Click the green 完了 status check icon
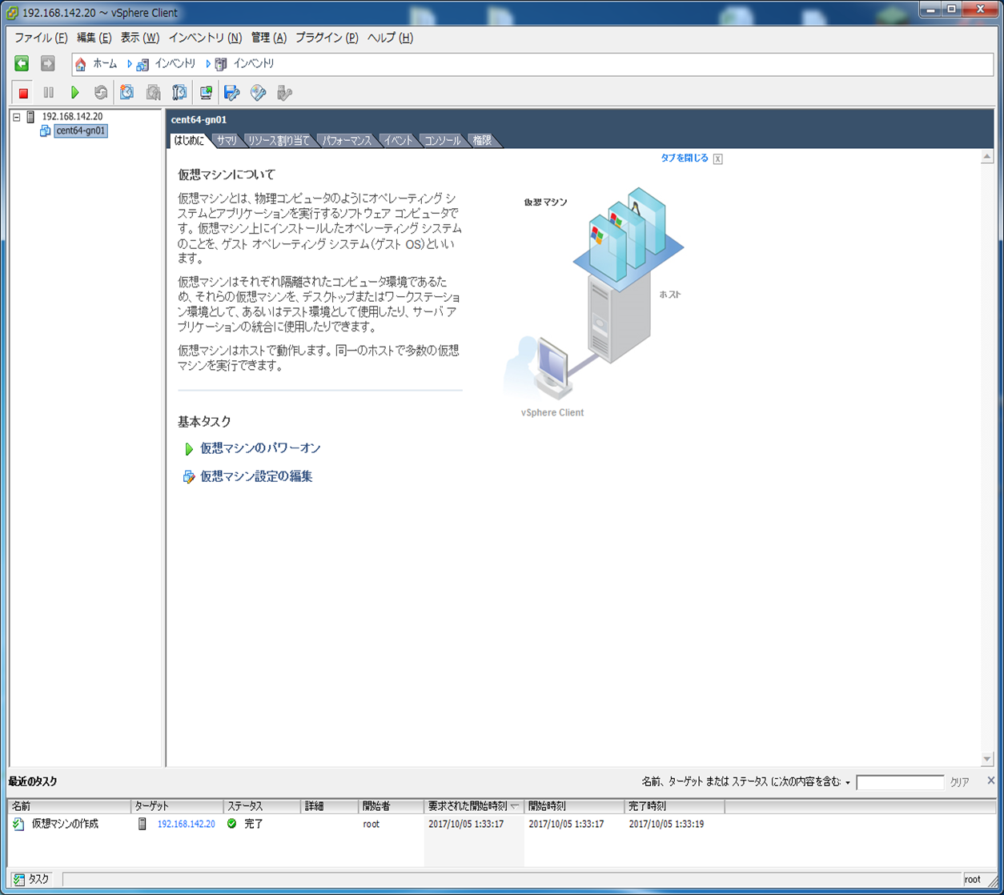Image resolution: width=1004 pixels, height=895 pixels. coord(232,824)
